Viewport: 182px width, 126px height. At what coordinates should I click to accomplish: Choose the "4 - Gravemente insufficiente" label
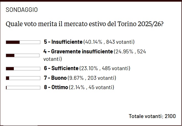pyautogui.click(x=78, y=51)
